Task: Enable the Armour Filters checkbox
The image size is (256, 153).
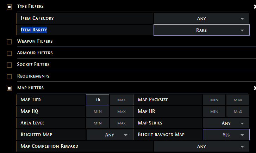Action: [x=10, y=53]
